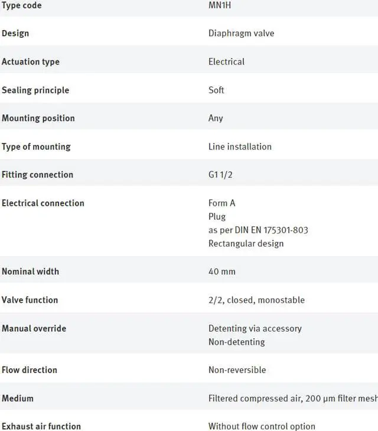Click the DIN EN 175301-803 text
Viewport: 378px width, 431px height.
tap(266, 230)
